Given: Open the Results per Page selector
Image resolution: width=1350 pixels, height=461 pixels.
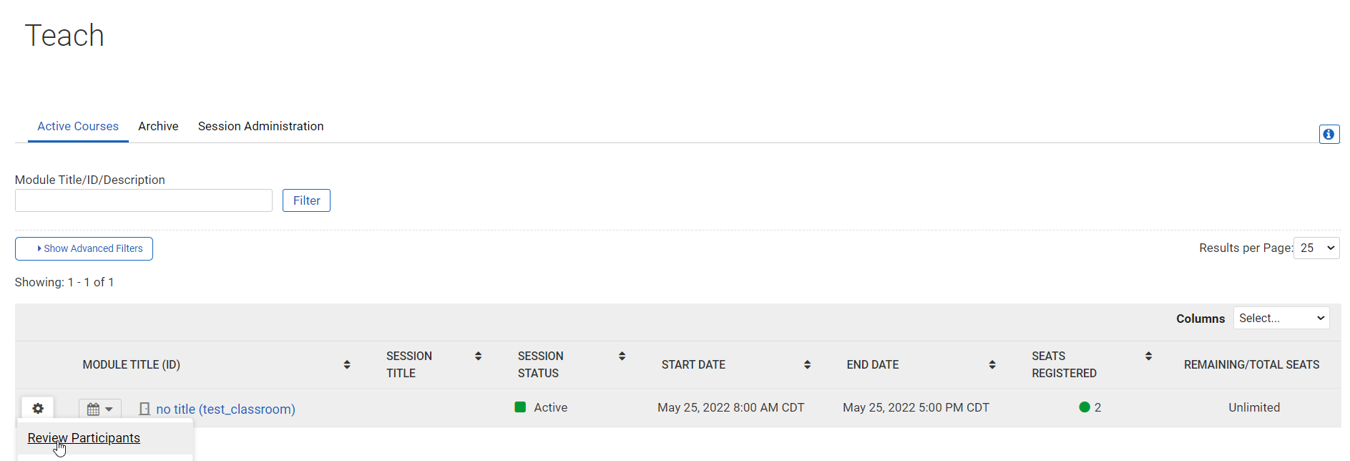Looking at the screenshot, I should coord(1316,248).
